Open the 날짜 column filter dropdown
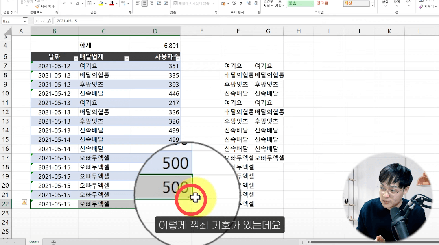439x245 pixels. (x=75, y=59)
